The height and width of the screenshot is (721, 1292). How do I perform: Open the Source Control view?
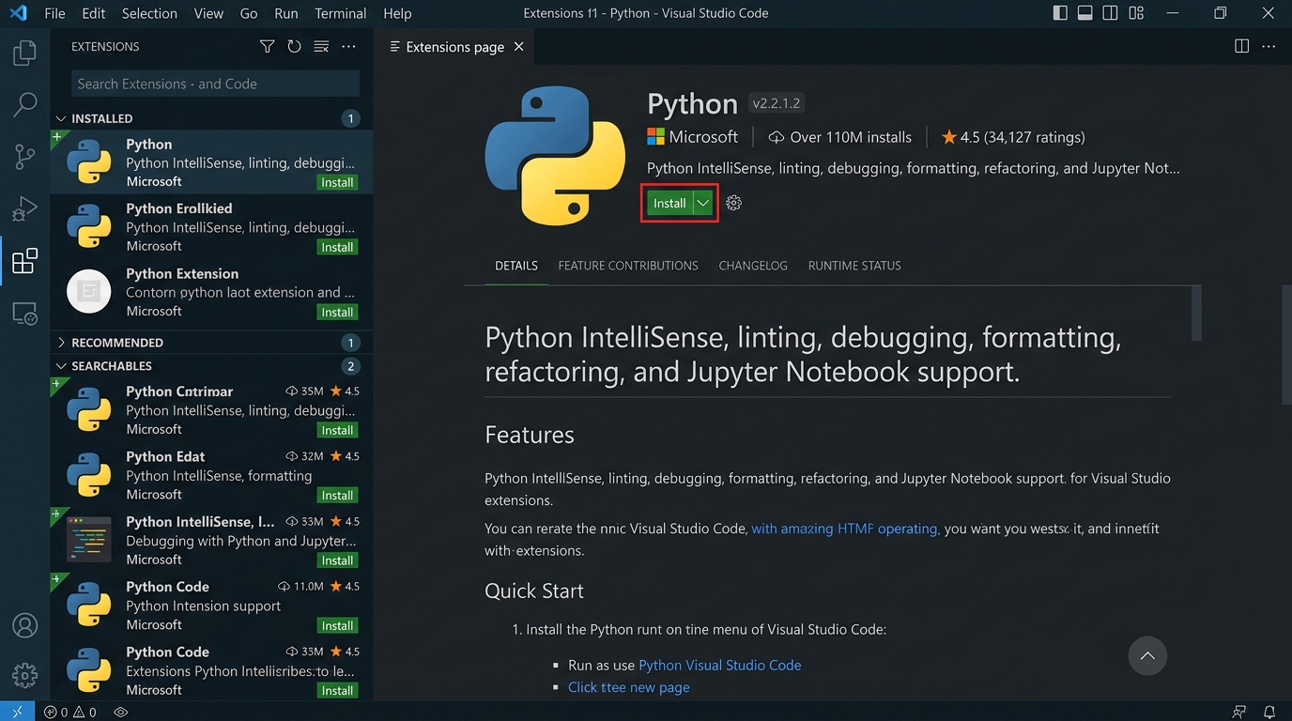point(25,156)
